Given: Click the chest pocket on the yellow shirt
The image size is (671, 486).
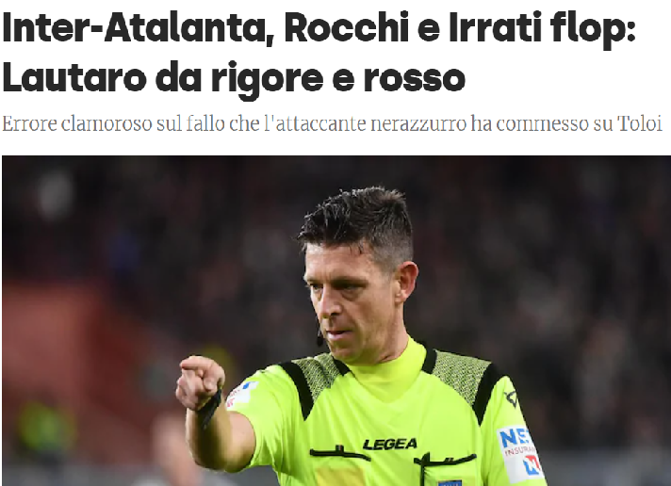Looking at the screenshot, I should [445, 470].
